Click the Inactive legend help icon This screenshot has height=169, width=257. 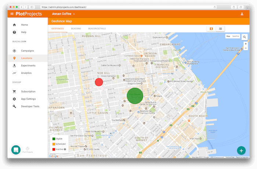[x=65, y=149]
